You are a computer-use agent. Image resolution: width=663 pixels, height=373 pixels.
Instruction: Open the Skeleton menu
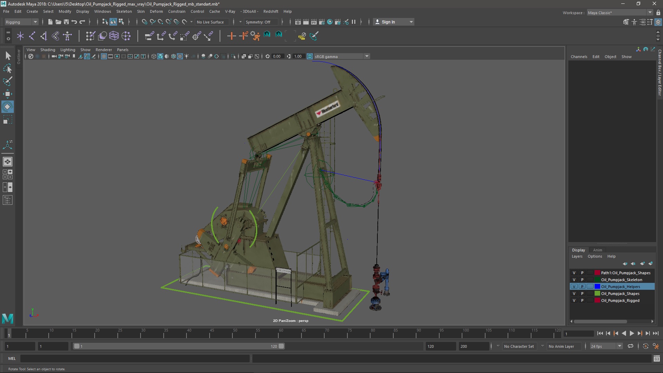(x=124, y=11)
